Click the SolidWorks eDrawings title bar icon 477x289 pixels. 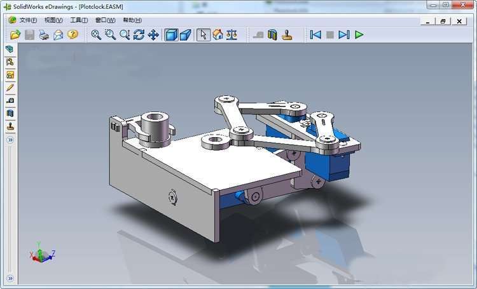(x=7, y=7)
